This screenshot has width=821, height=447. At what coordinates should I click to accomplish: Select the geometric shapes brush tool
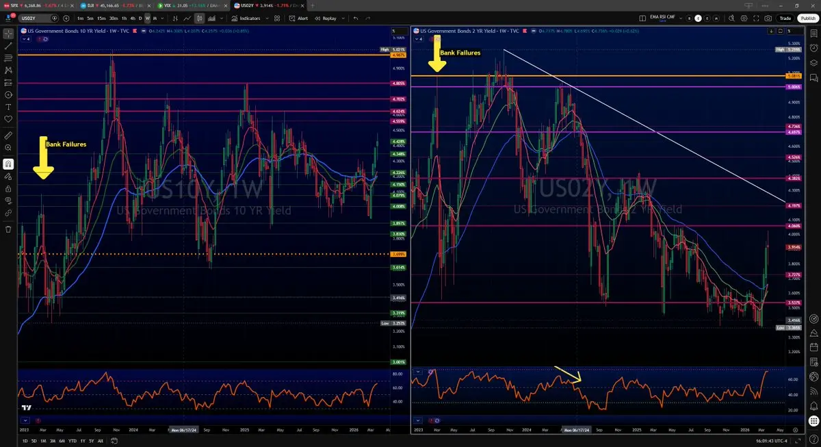[x=8, y=94]
